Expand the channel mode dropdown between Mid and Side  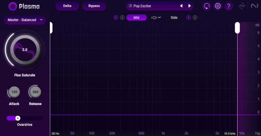156,18
